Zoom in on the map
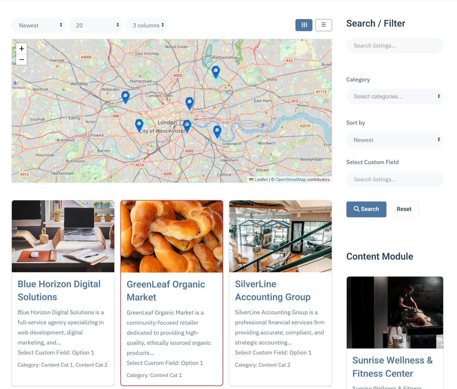 (x=22, y=49)
